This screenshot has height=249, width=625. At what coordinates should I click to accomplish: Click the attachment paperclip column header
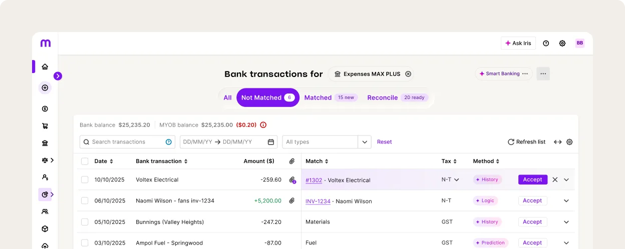tap(292, 161)
